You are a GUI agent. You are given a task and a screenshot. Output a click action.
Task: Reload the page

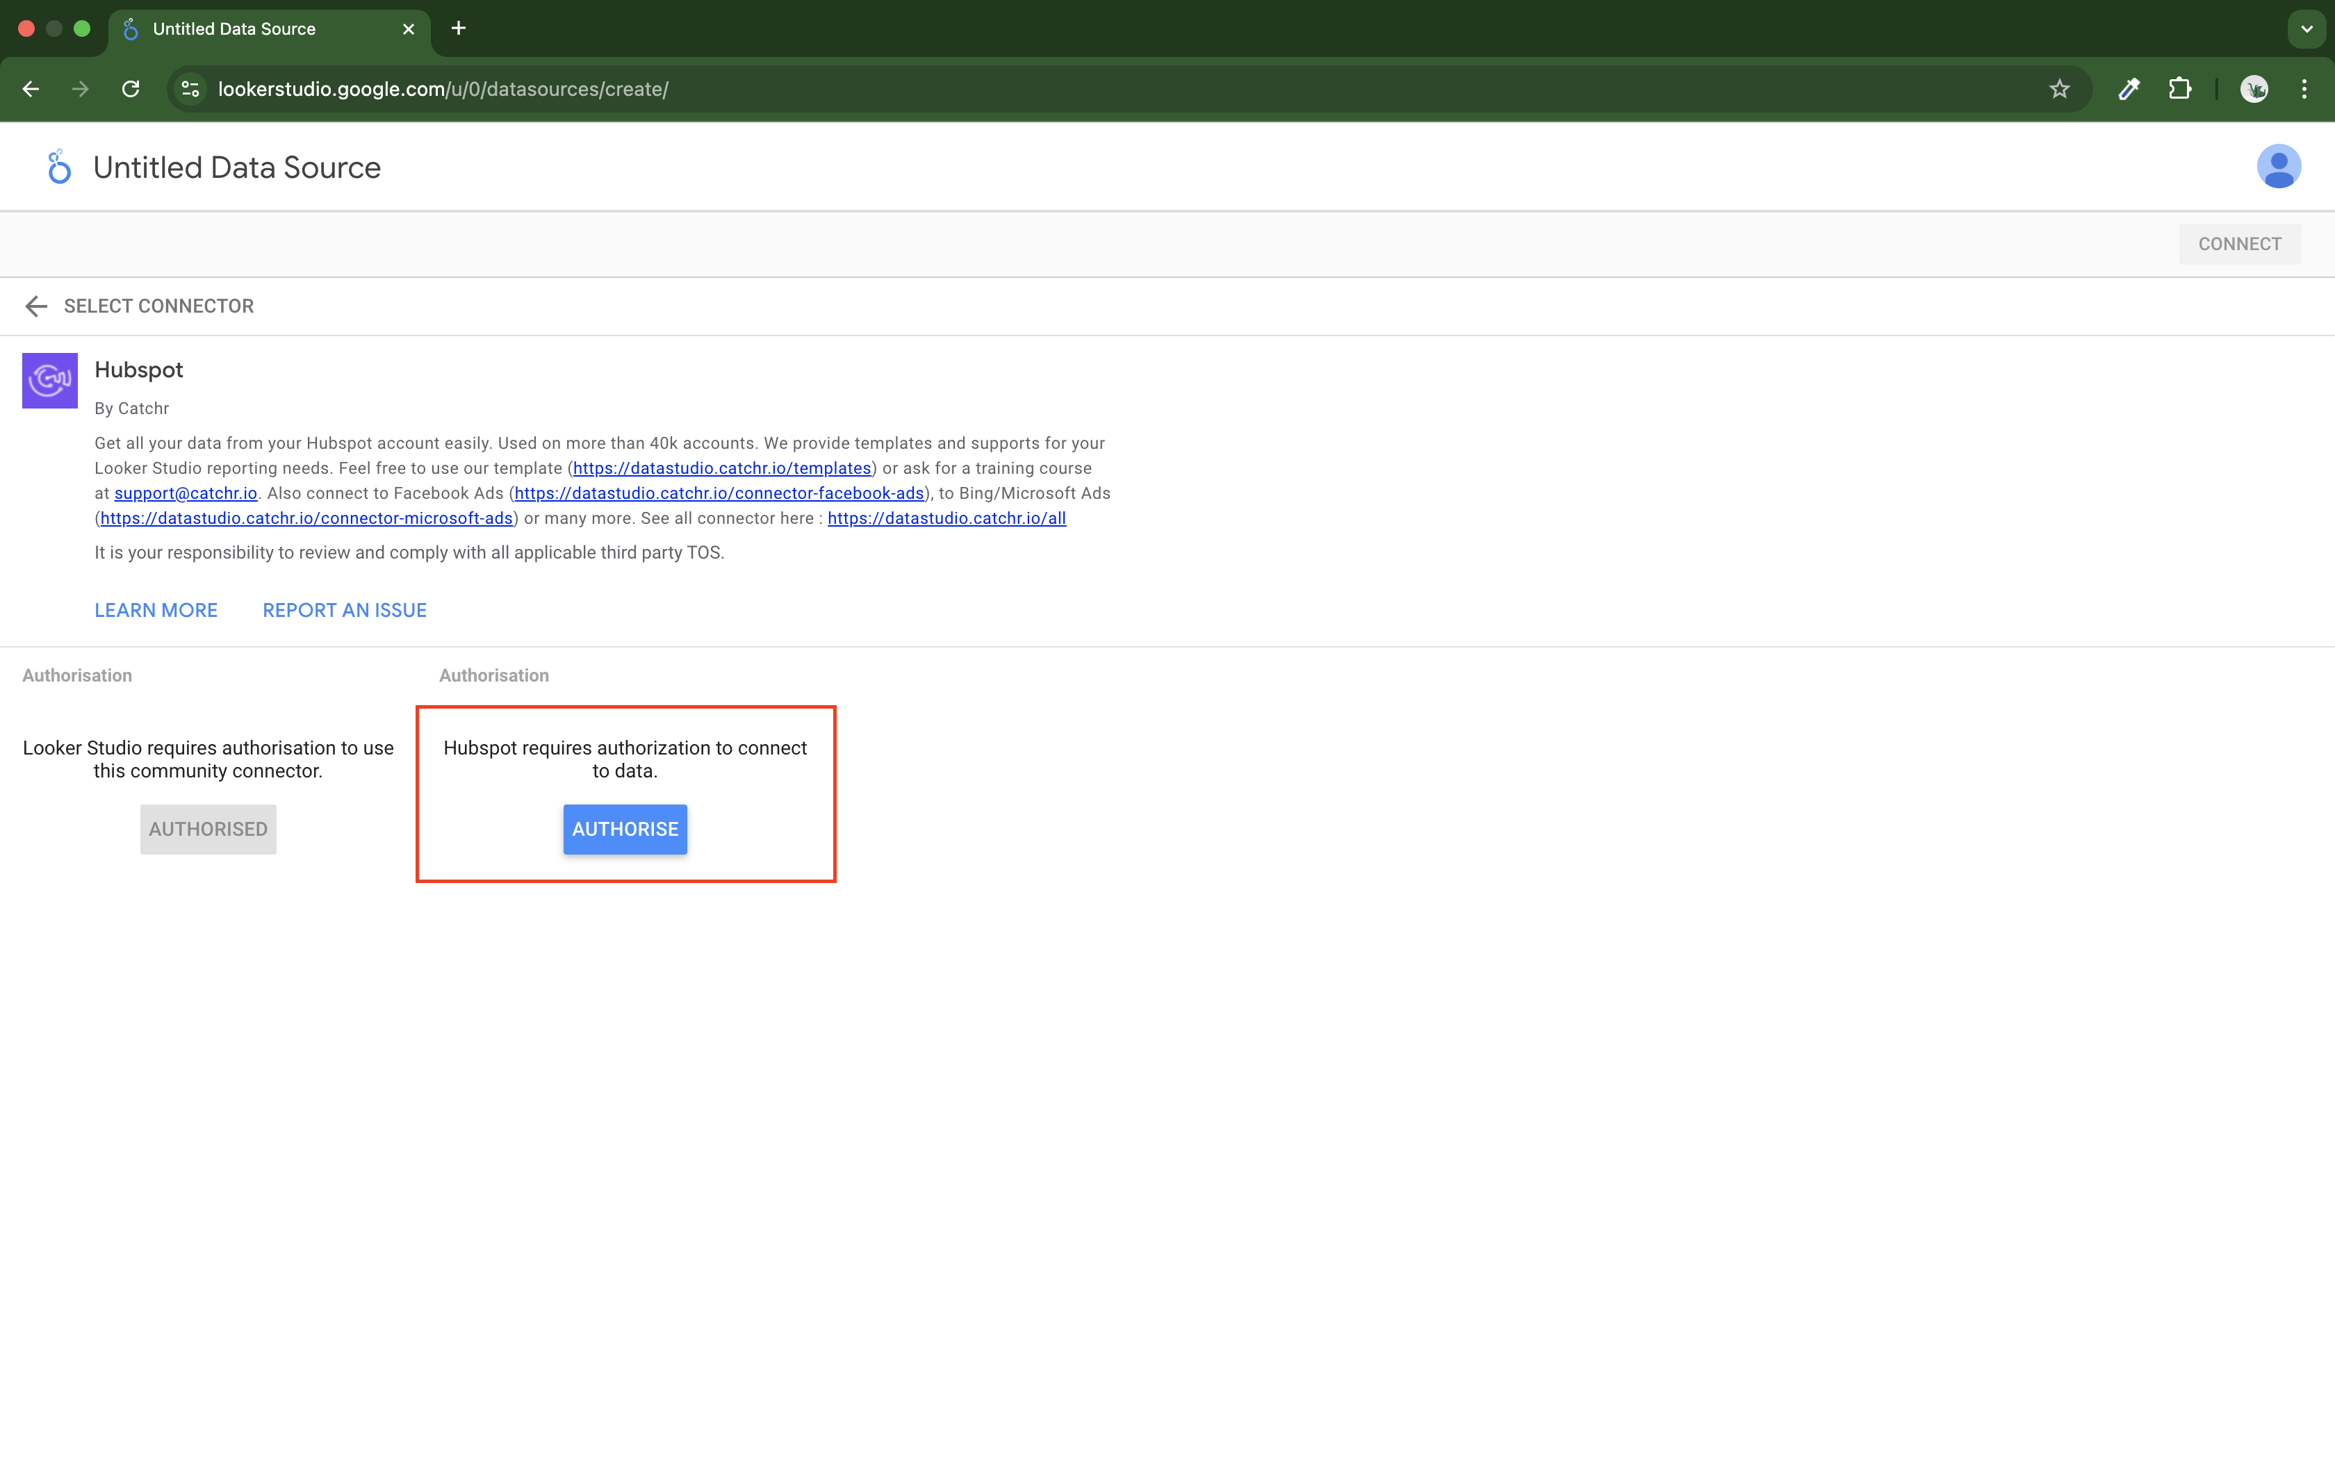(131, 89)
